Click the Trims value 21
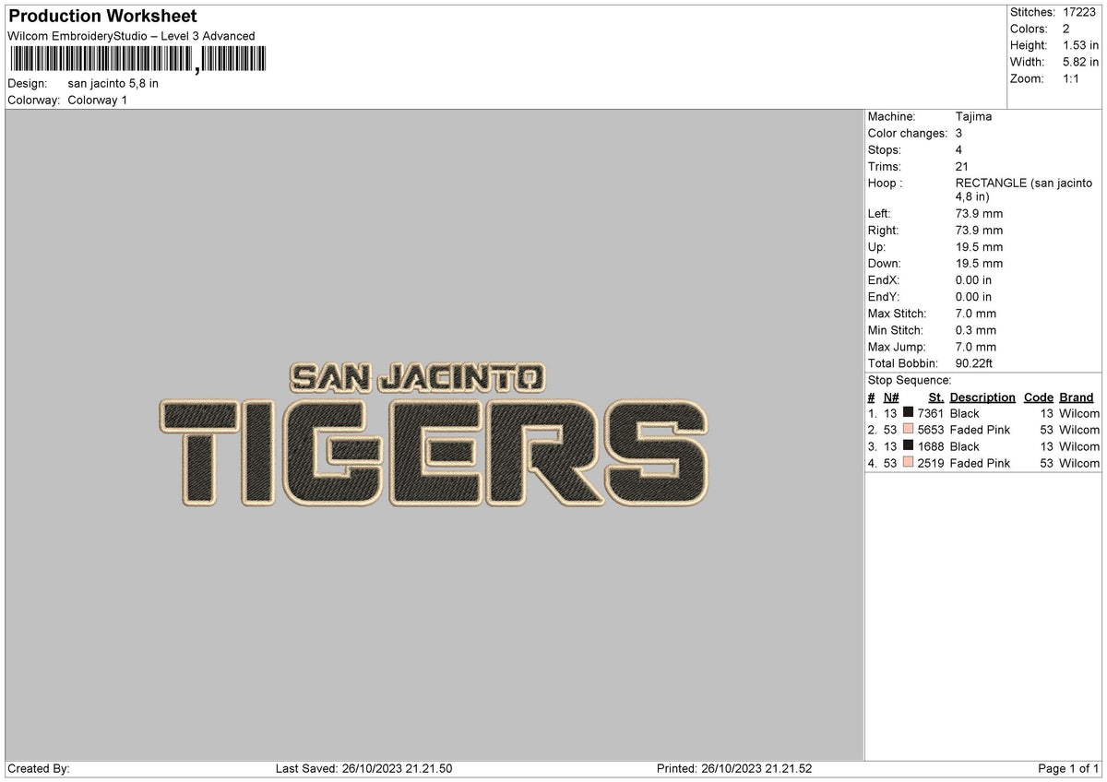 click(x=962, y=166)
